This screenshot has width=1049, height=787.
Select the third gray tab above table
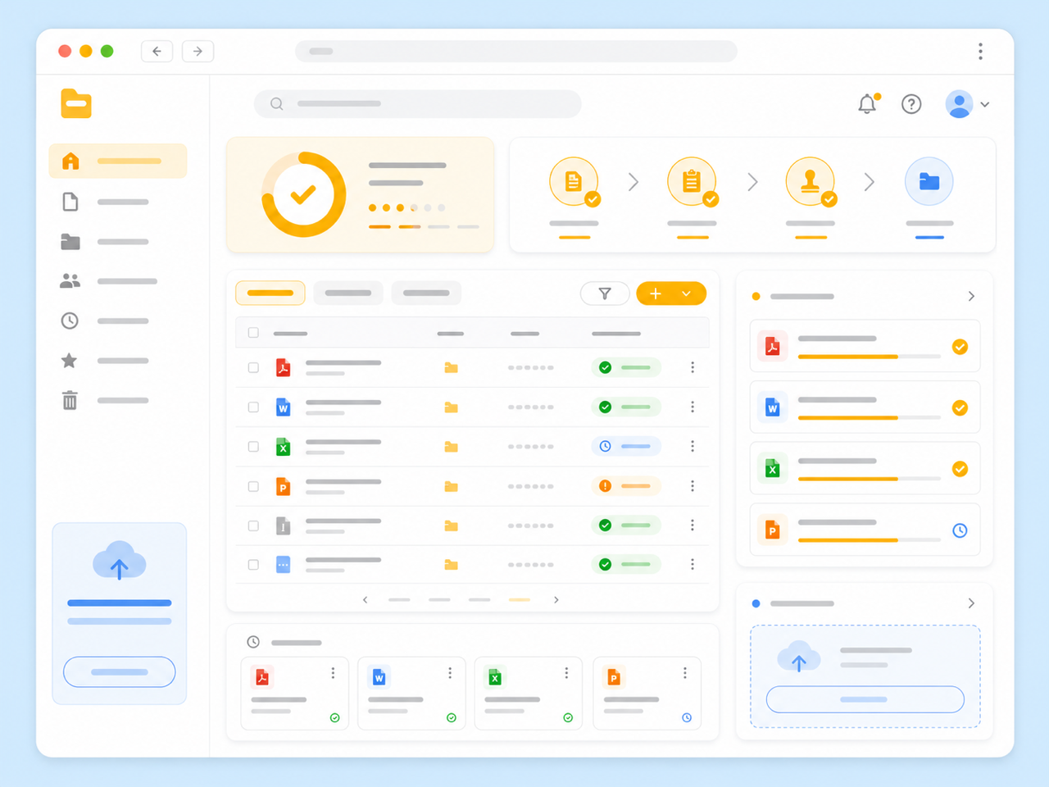pos(426,293)
